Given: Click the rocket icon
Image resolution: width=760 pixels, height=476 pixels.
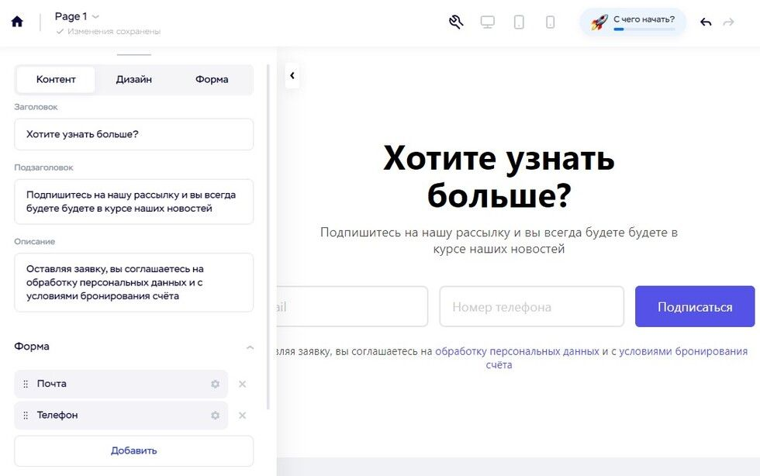Looking at the screenshot, I should click(x=599, y=22).
